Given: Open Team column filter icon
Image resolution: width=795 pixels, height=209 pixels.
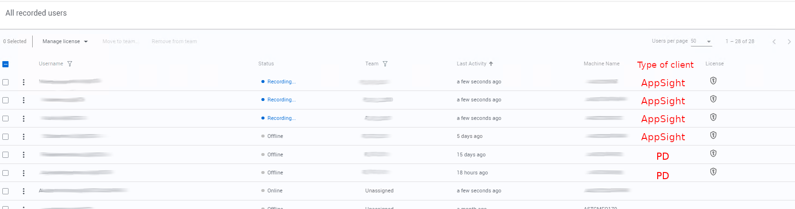Looking at the screenshot, I should coord(385,64).
